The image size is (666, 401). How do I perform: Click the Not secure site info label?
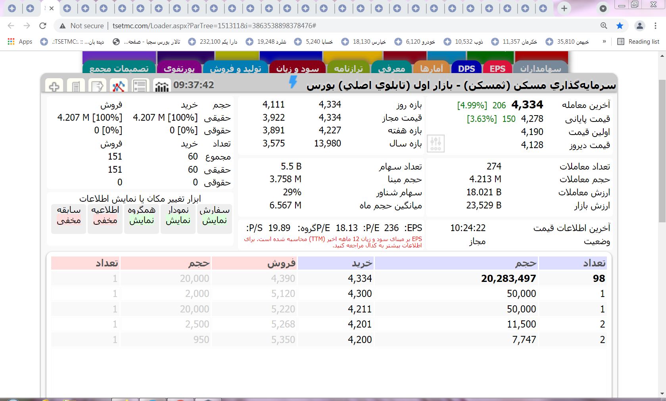(x=81, y=26)
